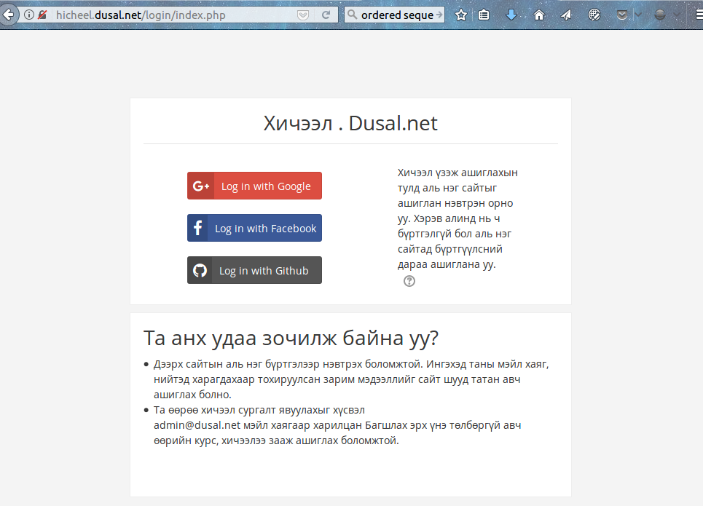Click the paper plane send icon
This screenshot has height=506, width=703.
[x=566, y=15]
